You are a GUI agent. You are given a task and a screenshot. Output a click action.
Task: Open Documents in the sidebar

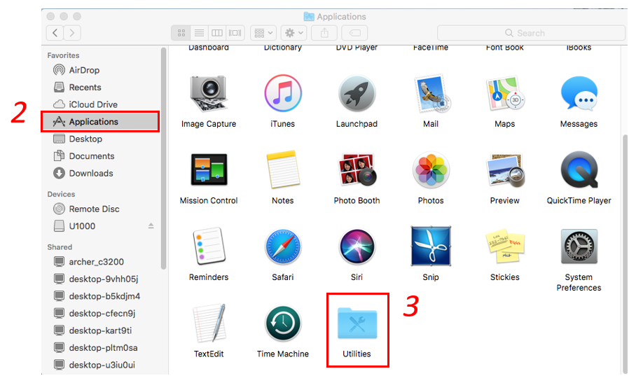click(x=100, y=156)
